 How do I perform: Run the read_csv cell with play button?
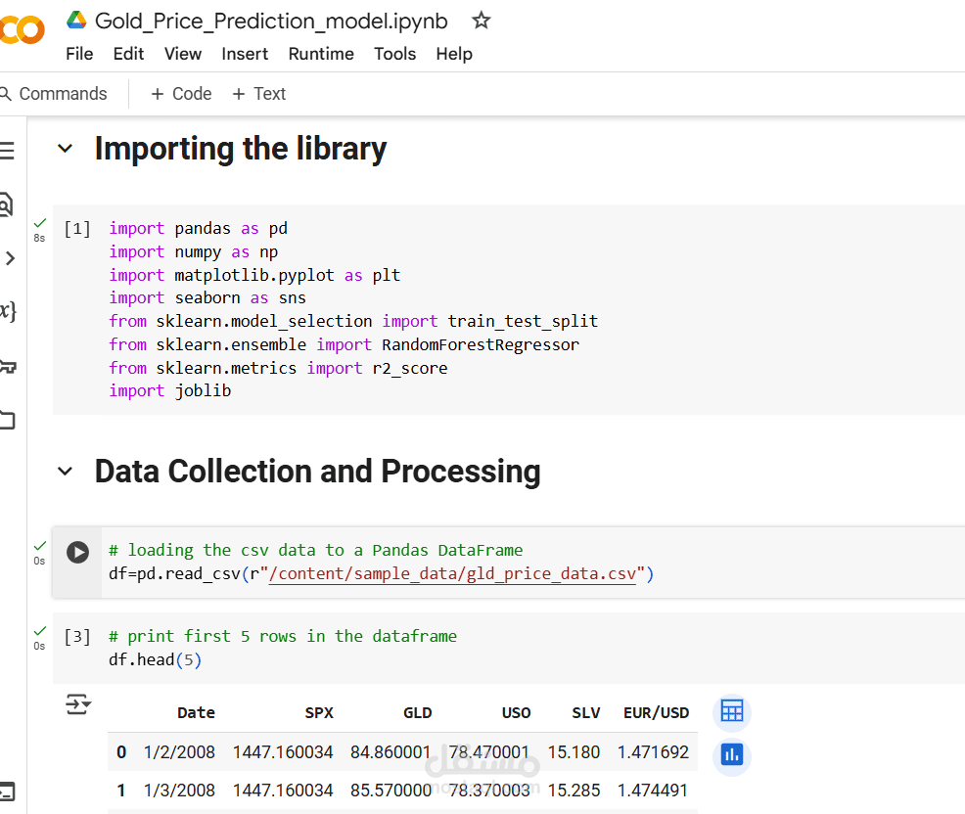[77, 552]
